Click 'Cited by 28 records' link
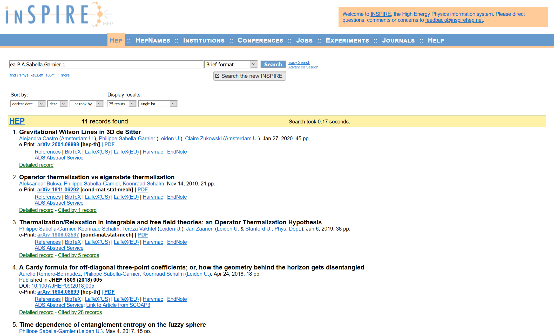The width and height of the screenshot is (554, 333). click(x=80, y=312)
